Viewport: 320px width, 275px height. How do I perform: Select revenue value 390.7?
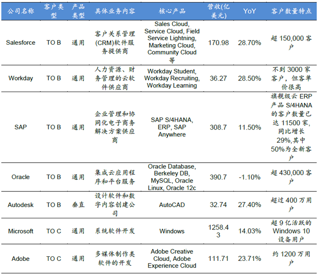[218, 177]
